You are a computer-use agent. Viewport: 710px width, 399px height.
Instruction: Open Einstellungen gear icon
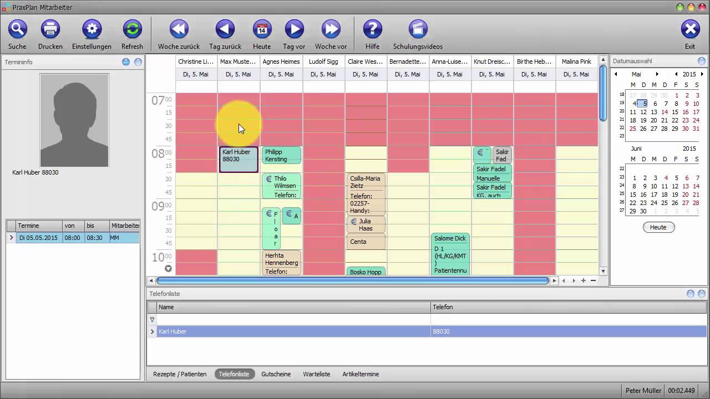pos(92,29)
